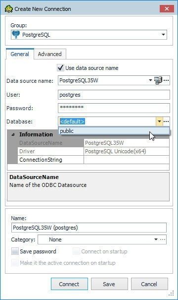Click the Save button
This screenshot has width=178, height=300.
click(x=109, y=284)
